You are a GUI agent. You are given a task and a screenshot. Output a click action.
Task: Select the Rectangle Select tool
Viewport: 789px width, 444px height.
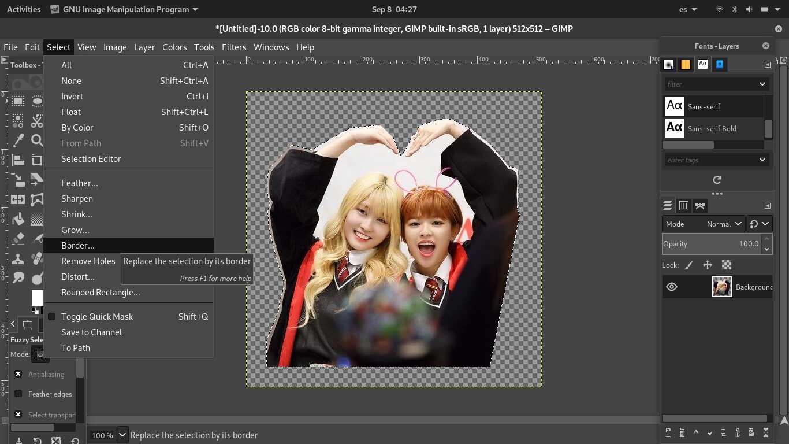18,101
